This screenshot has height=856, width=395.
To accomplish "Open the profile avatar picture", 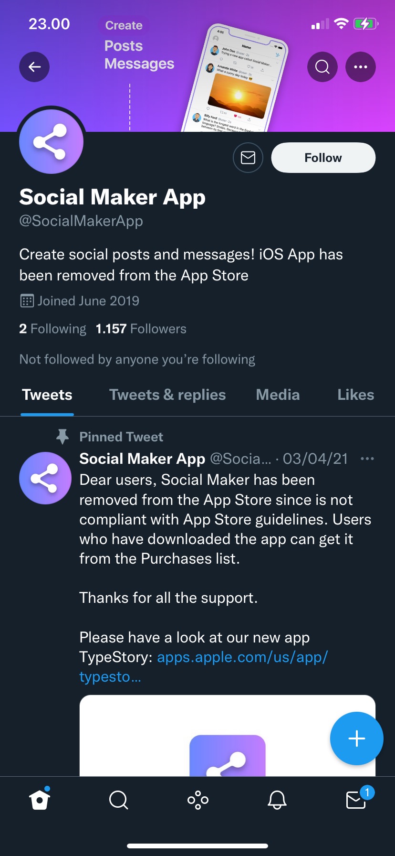I will [x=51, y=142].
